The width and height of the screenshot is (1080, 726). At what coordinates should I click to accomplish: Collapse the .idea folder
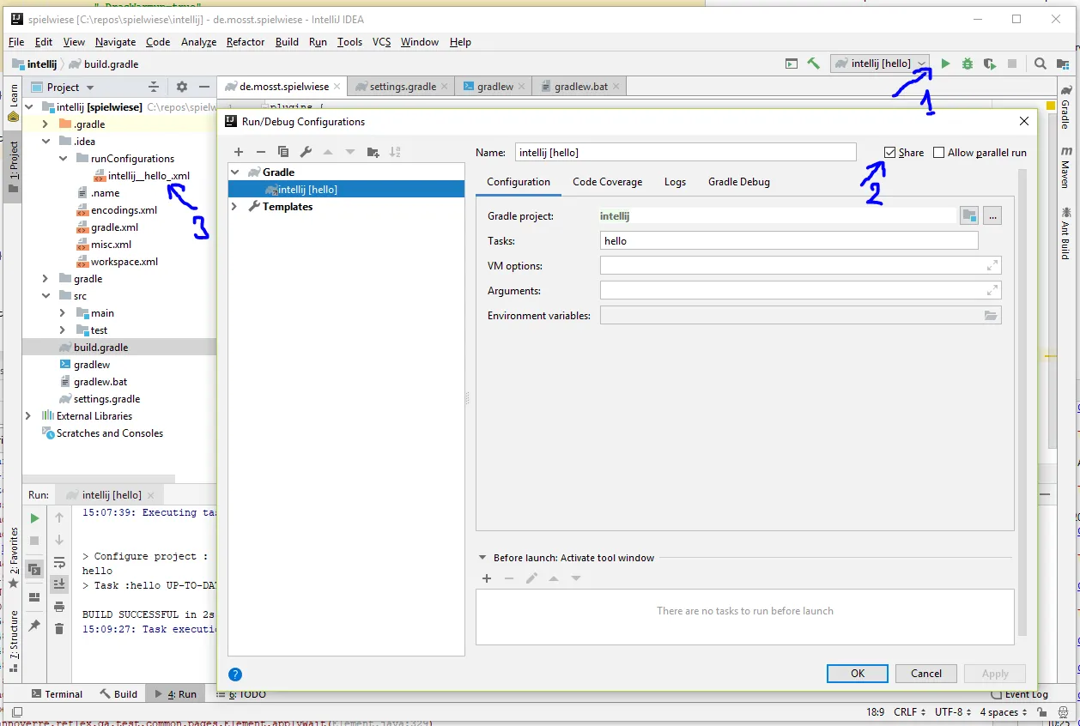46,142
